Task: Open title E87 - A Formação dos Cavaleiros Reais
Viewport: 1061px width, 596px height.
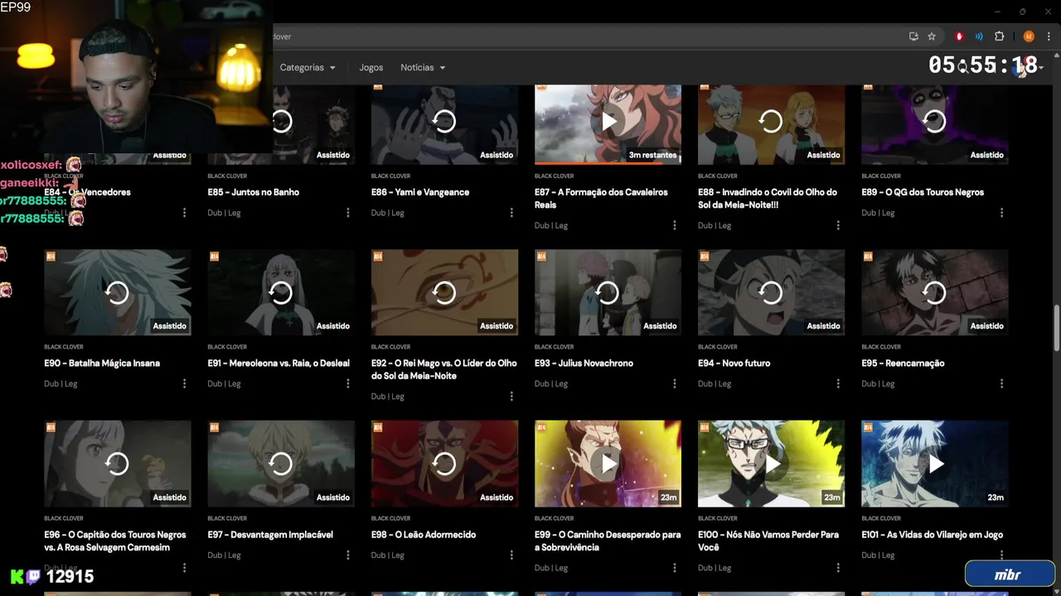Action: click(601, 199)
